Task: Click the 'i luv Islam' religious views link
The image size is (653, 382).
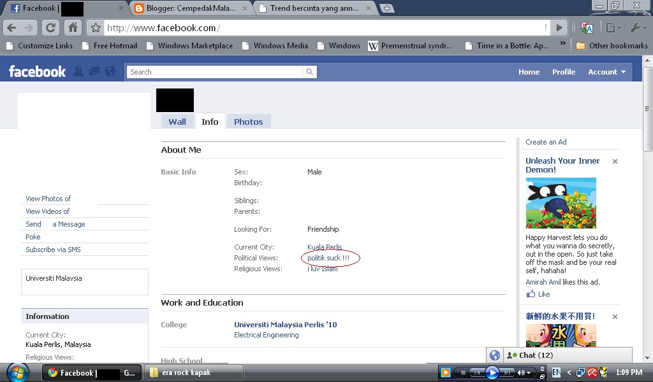Action: pos(322,269)
